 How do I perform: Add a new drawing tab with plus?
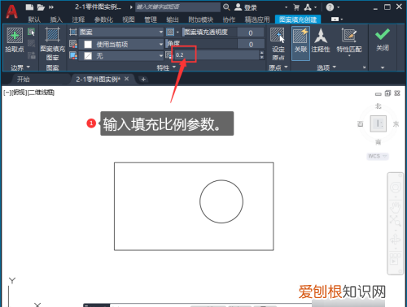143,80
